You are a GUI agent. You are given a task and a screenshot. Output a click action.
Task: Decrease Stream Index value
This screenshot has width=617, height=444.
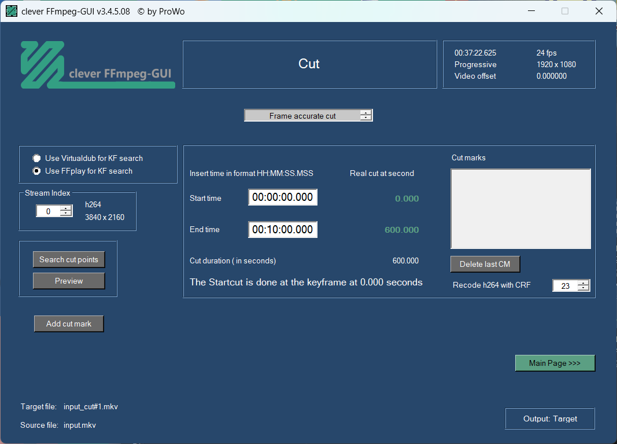click(66, 214)
